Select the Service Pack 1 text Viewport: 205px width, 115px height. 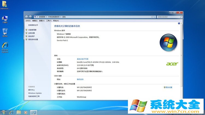62,40
